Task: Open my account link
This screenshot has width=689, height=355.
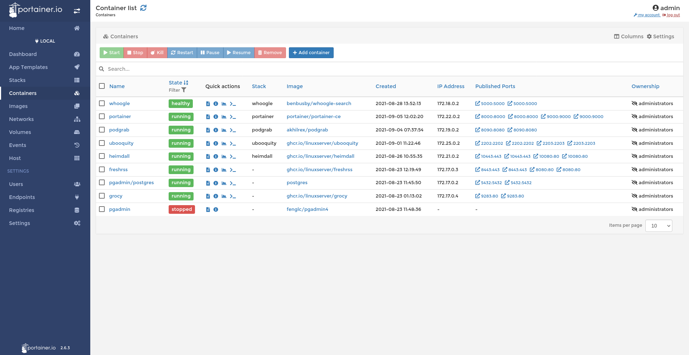Action: pyautogui.click(x=647, y=15)
